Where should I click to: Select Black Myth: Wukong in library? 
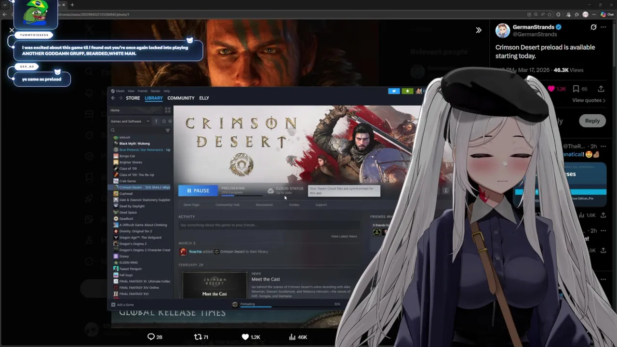134,144
